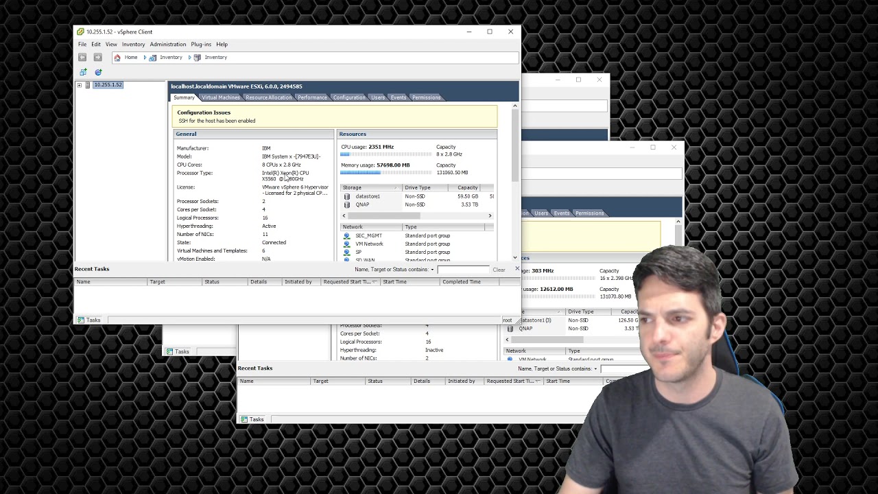Open the Plug-ins menu
Image resolution: width=878 pixels, height=494 pixels.
[x=201, y=45]
